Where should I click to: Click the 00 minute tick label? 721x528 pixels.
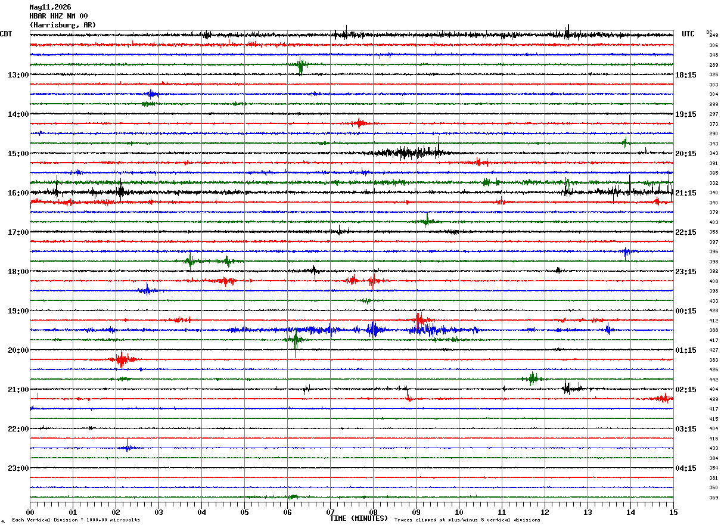30,513
